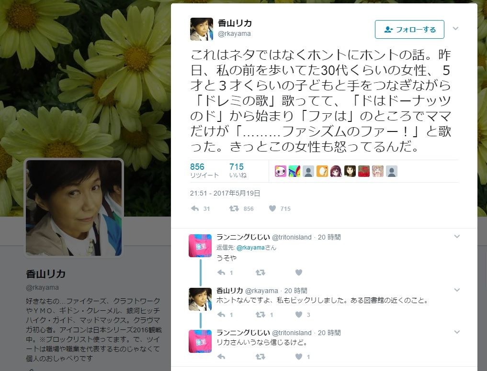Retweet the main tweet with 856 retweets
The width and height of the screenshot is (487, 371).
[x=234, y=208]
